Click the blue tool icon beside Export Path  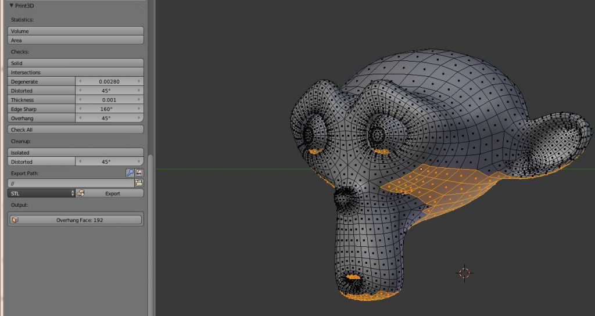coord(130,173)
